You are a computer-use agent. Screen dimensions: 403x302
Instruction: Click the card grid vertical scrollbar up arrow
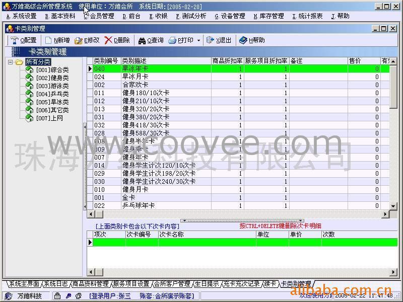tap(393, 61)
